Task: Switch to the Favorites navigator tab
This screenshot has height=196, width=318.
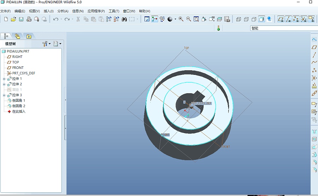Action: 29,36
